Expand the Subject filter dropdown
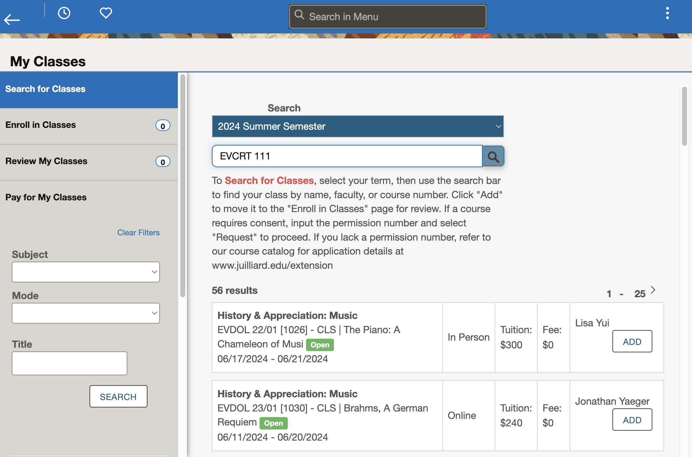The width and height of the screenshot is (692, 457). pyautogui.click(x=86, y=272)
